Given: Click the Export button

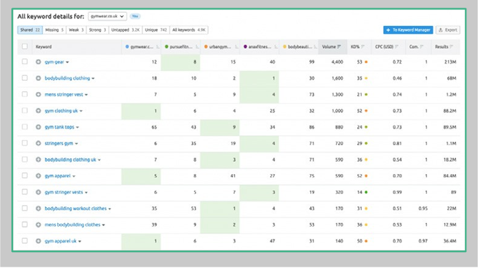Looking at the screenshot, I should tap(448, 30).
